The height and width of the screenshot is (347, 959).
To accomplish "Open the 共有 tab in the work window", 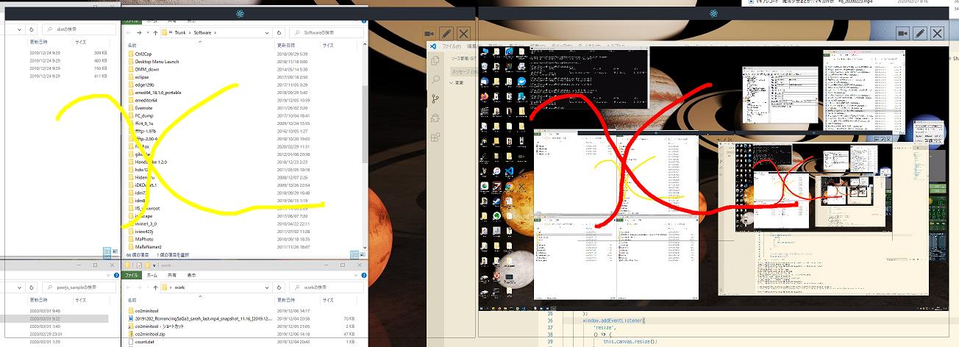I will click(x=171, y=275).
